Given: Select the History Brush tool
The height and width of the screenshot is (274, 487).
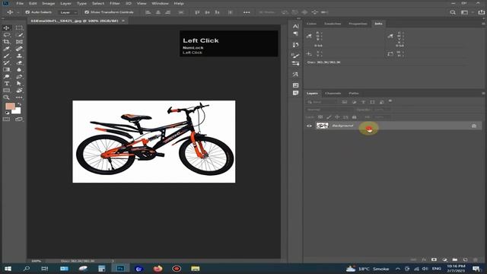Looking at the screenshot, I should tap(7, 62).
